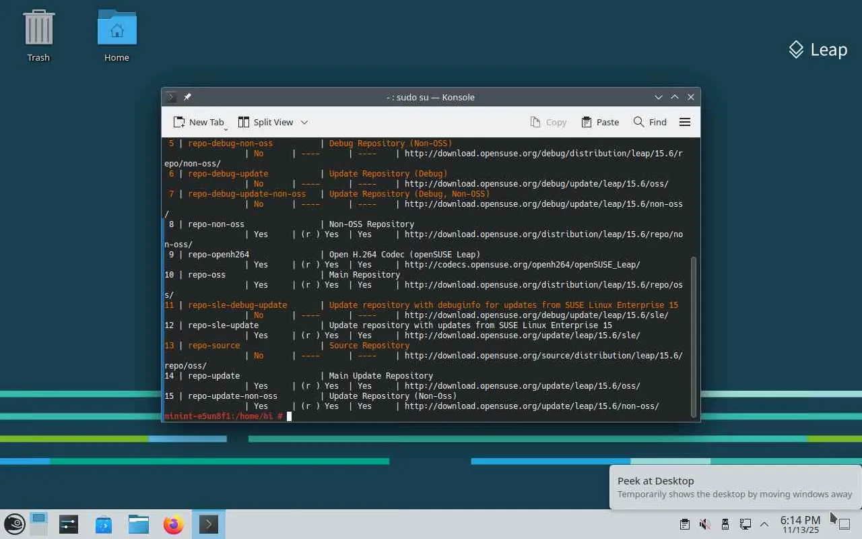Click the update/leap/15.6/sle/ URL

(523, 336)
